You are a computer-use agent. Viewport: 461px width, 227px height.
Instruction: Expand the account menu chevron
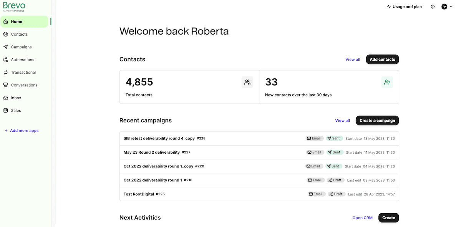point(451,7)
